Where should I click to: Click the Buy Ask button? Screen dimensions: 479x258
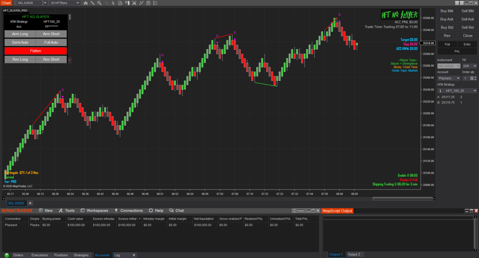447,19
